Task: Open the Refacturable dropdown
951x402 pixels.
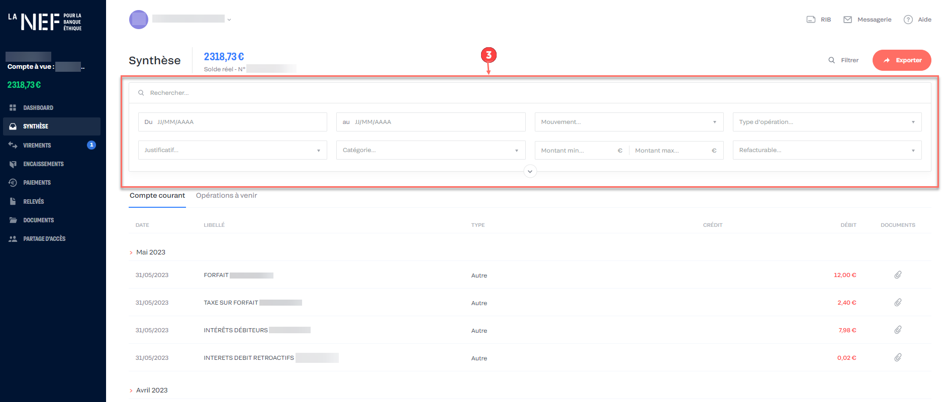Action: [826, 150]
